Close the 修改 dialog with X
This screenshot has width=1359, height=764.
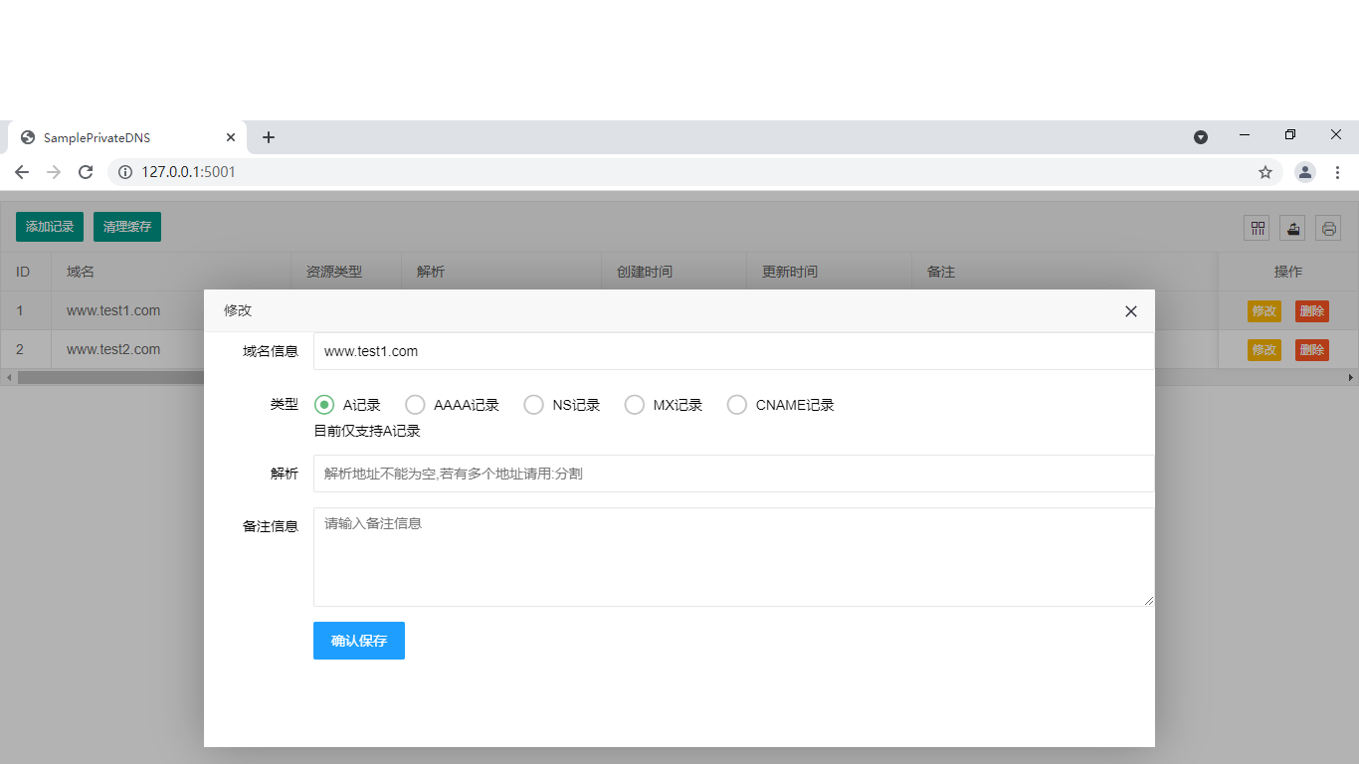[x=1130, y=311]
